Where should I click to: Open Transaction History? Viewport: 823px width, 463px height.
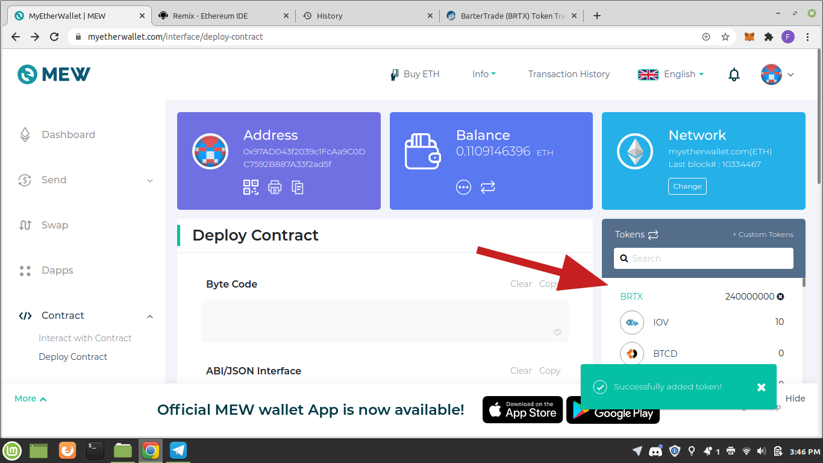(x=569, y=74)
